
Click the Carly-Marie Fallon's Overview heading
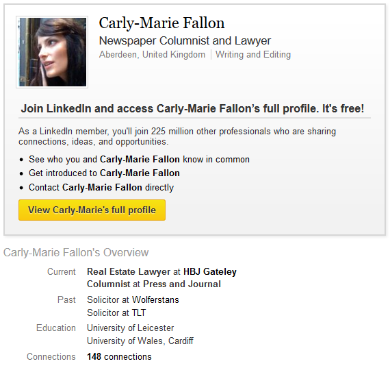(x=76, y=252)
